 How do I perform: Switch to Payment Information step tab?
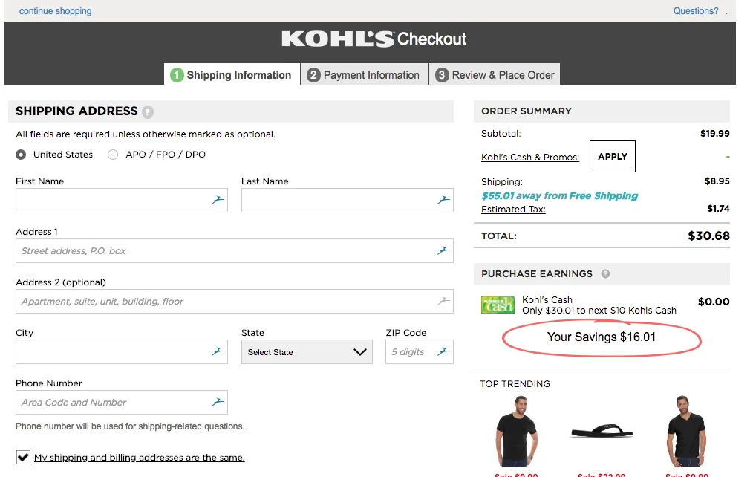pyautogui.click(x=364, y=75)
